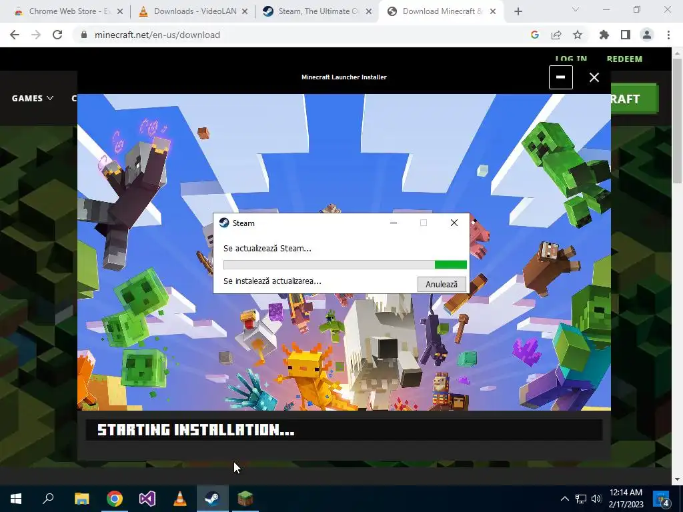Switch to the Steam, The Ultimate tab
This screenshot has height=512, width=683.
(x=317, y=11)
